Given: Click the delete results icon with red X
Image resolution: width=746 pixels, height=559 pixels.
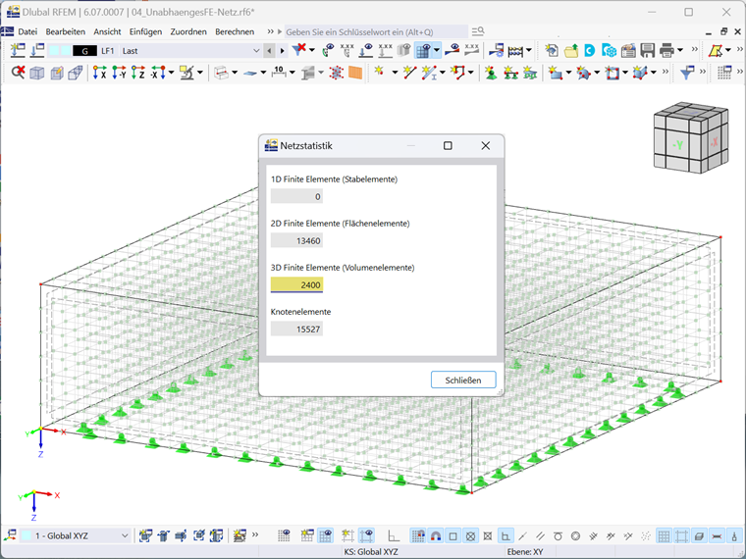Looking at the screenshot, I should (18, 73).
